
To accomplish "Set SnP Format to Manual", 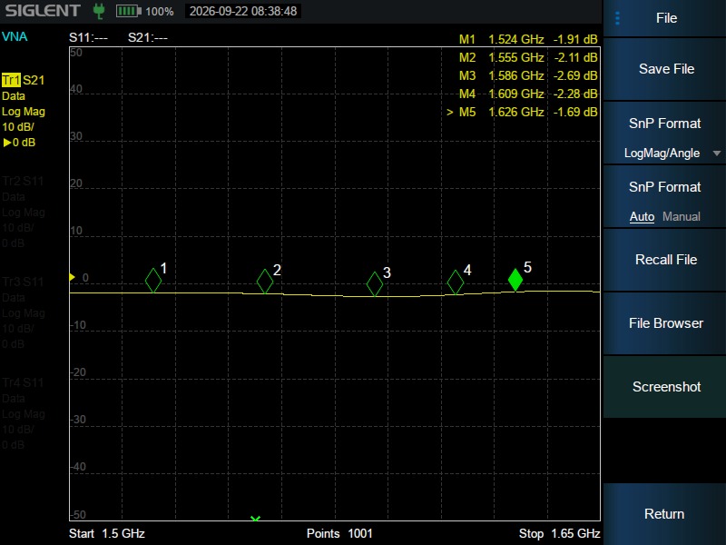I will (682, 216).
